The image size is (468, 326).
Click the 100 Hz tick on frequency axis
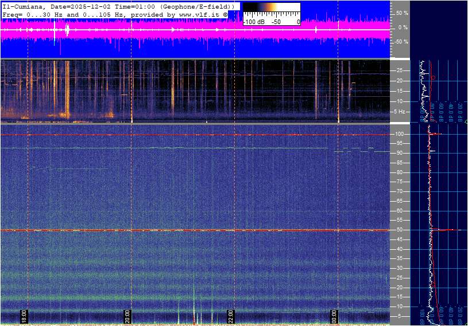coord(397,134)
